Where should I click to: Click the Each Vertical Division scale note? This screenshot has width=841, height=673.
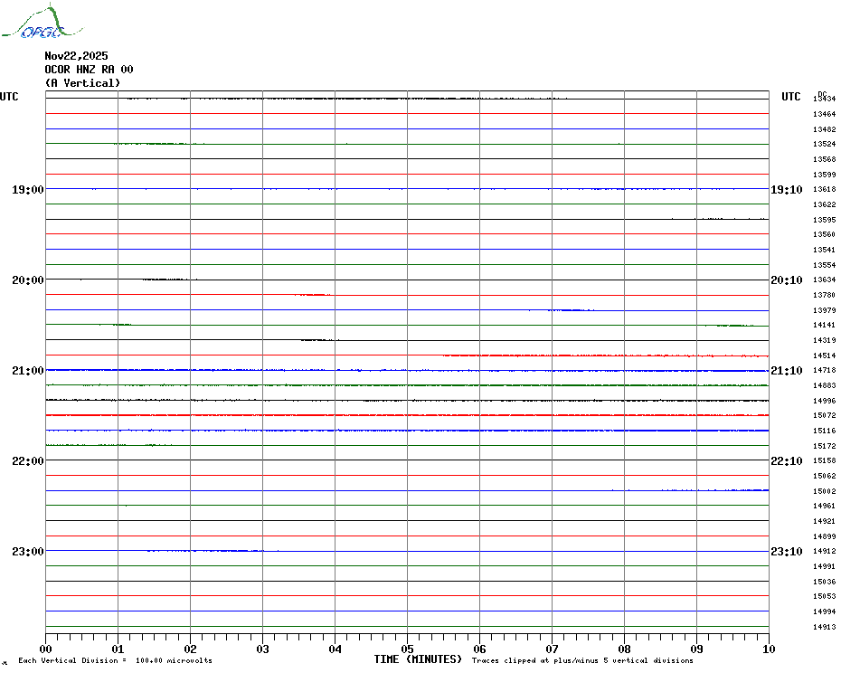[x=115, y=661]
